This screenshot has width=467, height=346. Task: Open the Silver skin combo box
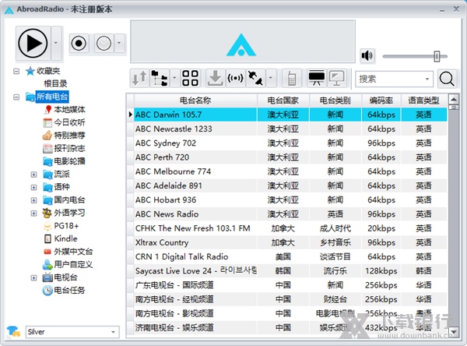pos(72,332)
